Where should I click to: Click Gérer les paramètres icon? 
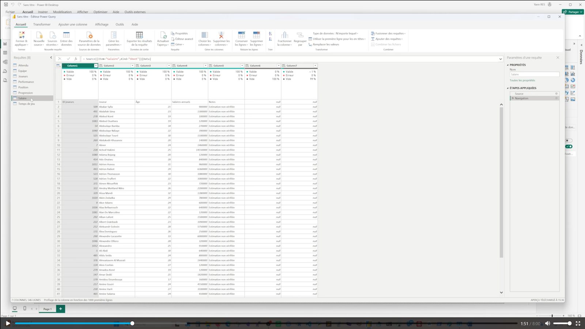click(114, 35)
